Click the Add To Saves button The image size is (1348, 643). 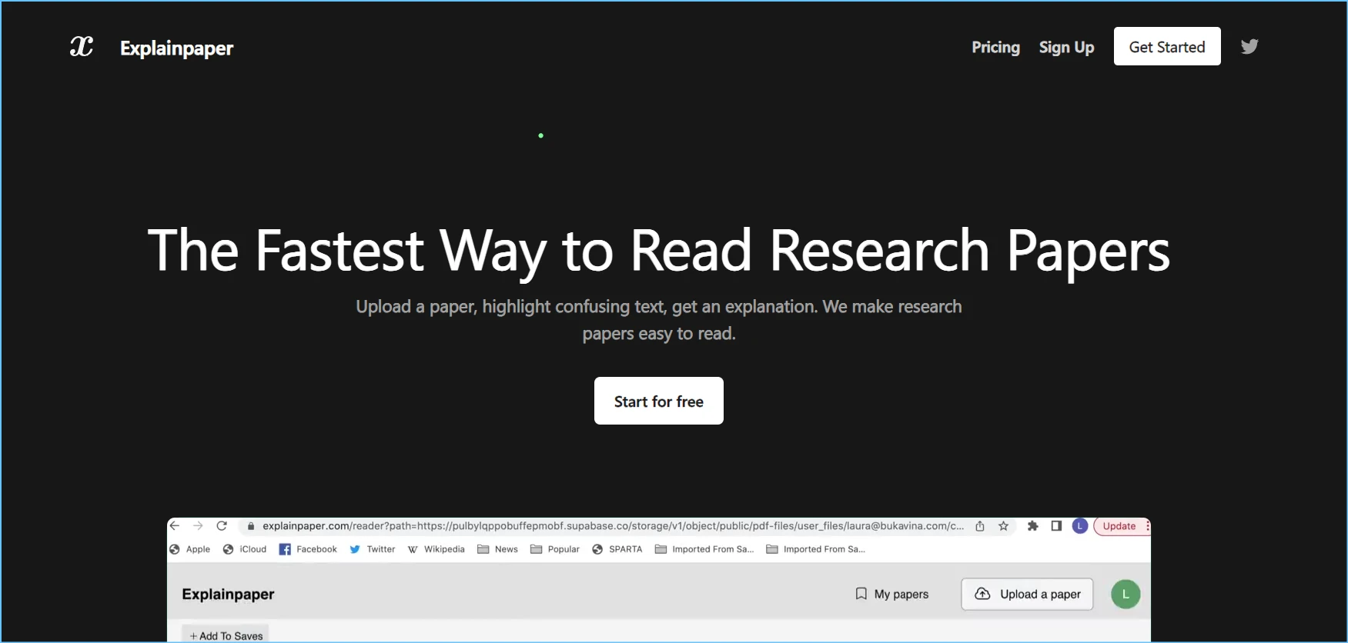pos(226,635)
